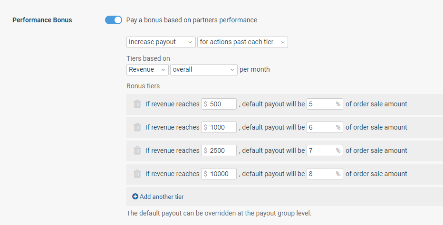
Task: Click the plus icon beside Add another tier
Action: point(135,197)
